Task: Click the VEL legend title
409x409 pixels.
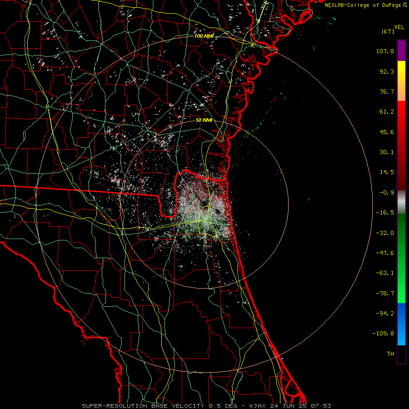Action: pyautogui.click(x=399, y=27)
